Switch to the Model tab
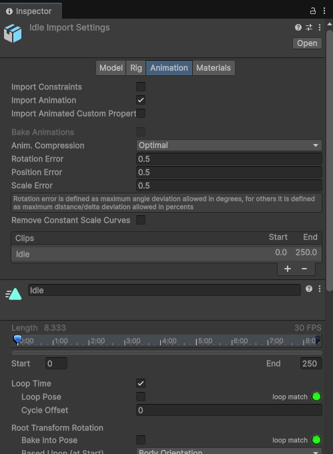333x454 pixels. pyautogui.click(x=111, y=68)
